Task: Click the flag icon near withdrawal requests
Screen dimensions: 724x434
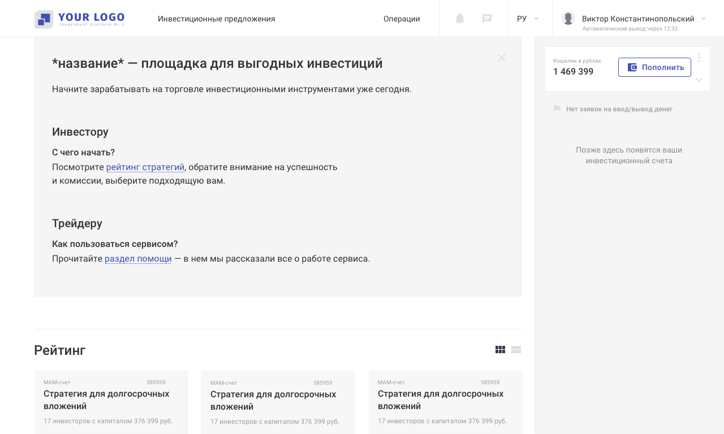Action: [557, 109]
